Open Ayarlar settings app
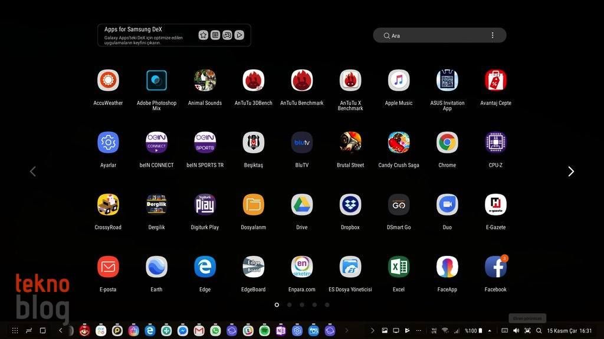Screen dimensions: 604x339 click(x=108, y=142)
